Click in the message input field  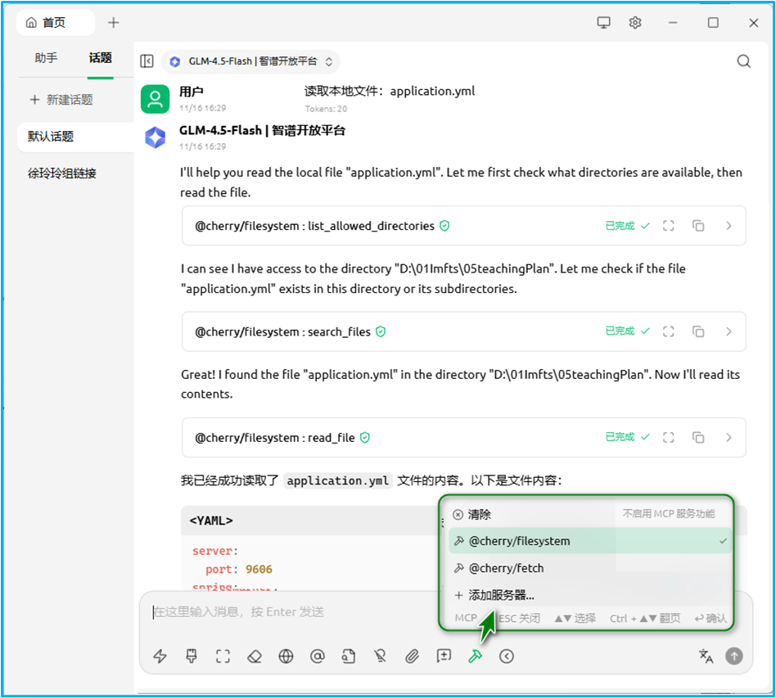pyautogui.click(x=292, y=612)
